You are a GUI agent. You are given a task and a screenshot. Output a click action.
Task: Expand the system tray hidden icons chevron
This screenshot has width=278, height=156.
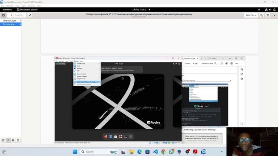pos(222,152)
